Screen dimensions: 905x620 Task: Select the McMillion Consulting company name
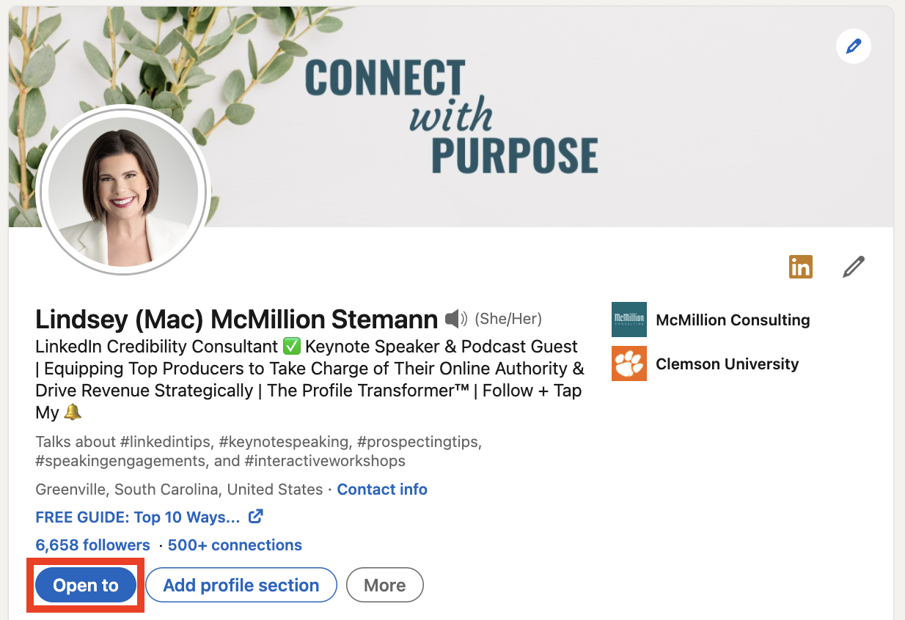click(x=732, y=320)
